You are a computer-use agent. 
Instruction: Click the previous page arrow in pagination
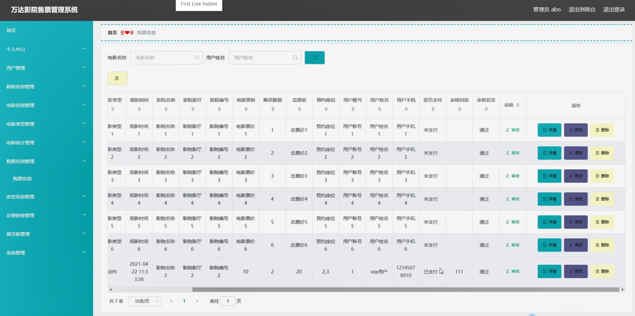pyautogui.click(x=171, y=301)
